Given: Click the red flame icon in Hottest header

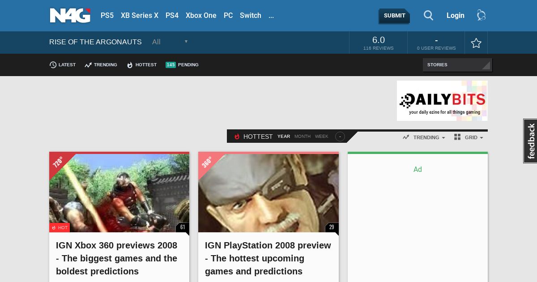Looking at the screenshot, I should [237, 137].
